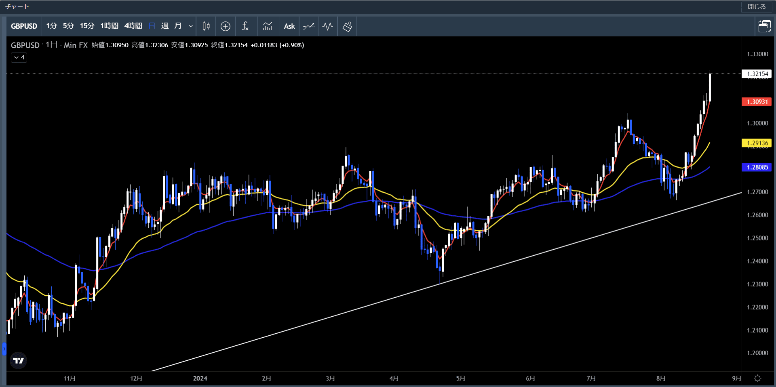The image size is (776, 387).
Task: Click the GBPUSD legend title text
Action: coord(25,45)
